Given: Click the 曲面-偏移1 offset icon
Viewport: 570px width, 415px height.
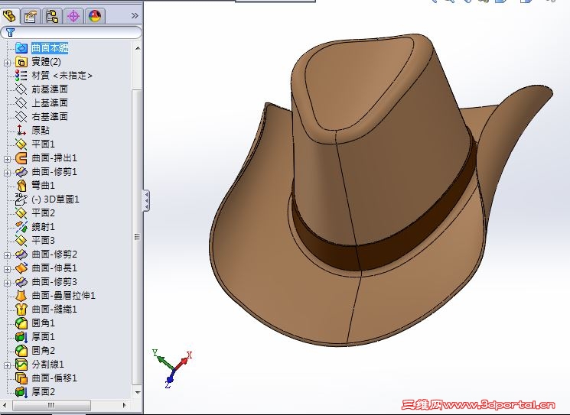Looking at the screenshot, I should [21, 378].
